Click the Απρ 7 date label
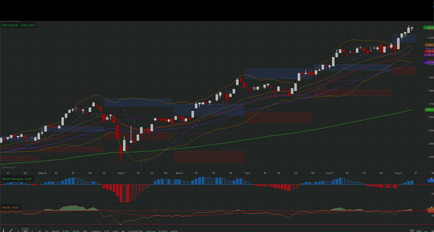Viewport: 434px width, 232px height. click(x=121, y=173)
